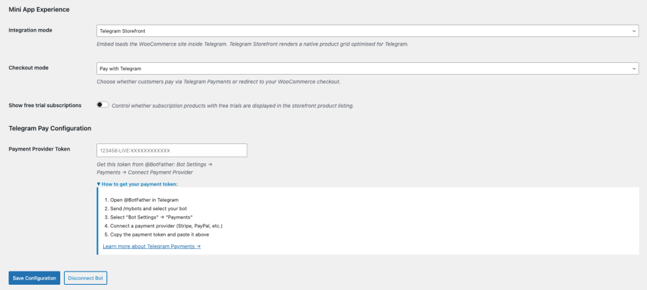Open the Integration mode dropdown
This screenshot has height=290, width=647.
coord(367,30)
